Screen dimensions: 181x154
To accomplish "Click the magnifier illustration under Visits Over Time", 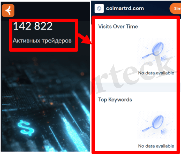I will pos(156,52).
